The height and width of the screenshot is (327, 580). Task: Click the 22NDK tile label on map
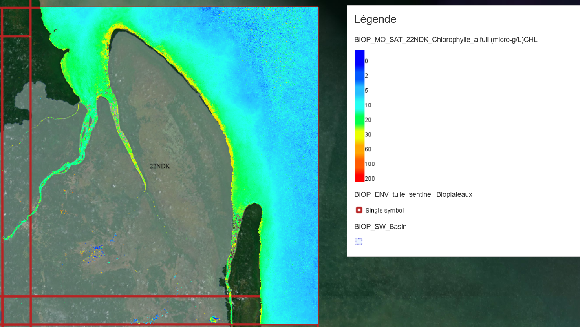(x=160, y=166)
